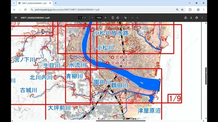
Task: Open PDF viewer more actions menu
Action: point(202,18)
